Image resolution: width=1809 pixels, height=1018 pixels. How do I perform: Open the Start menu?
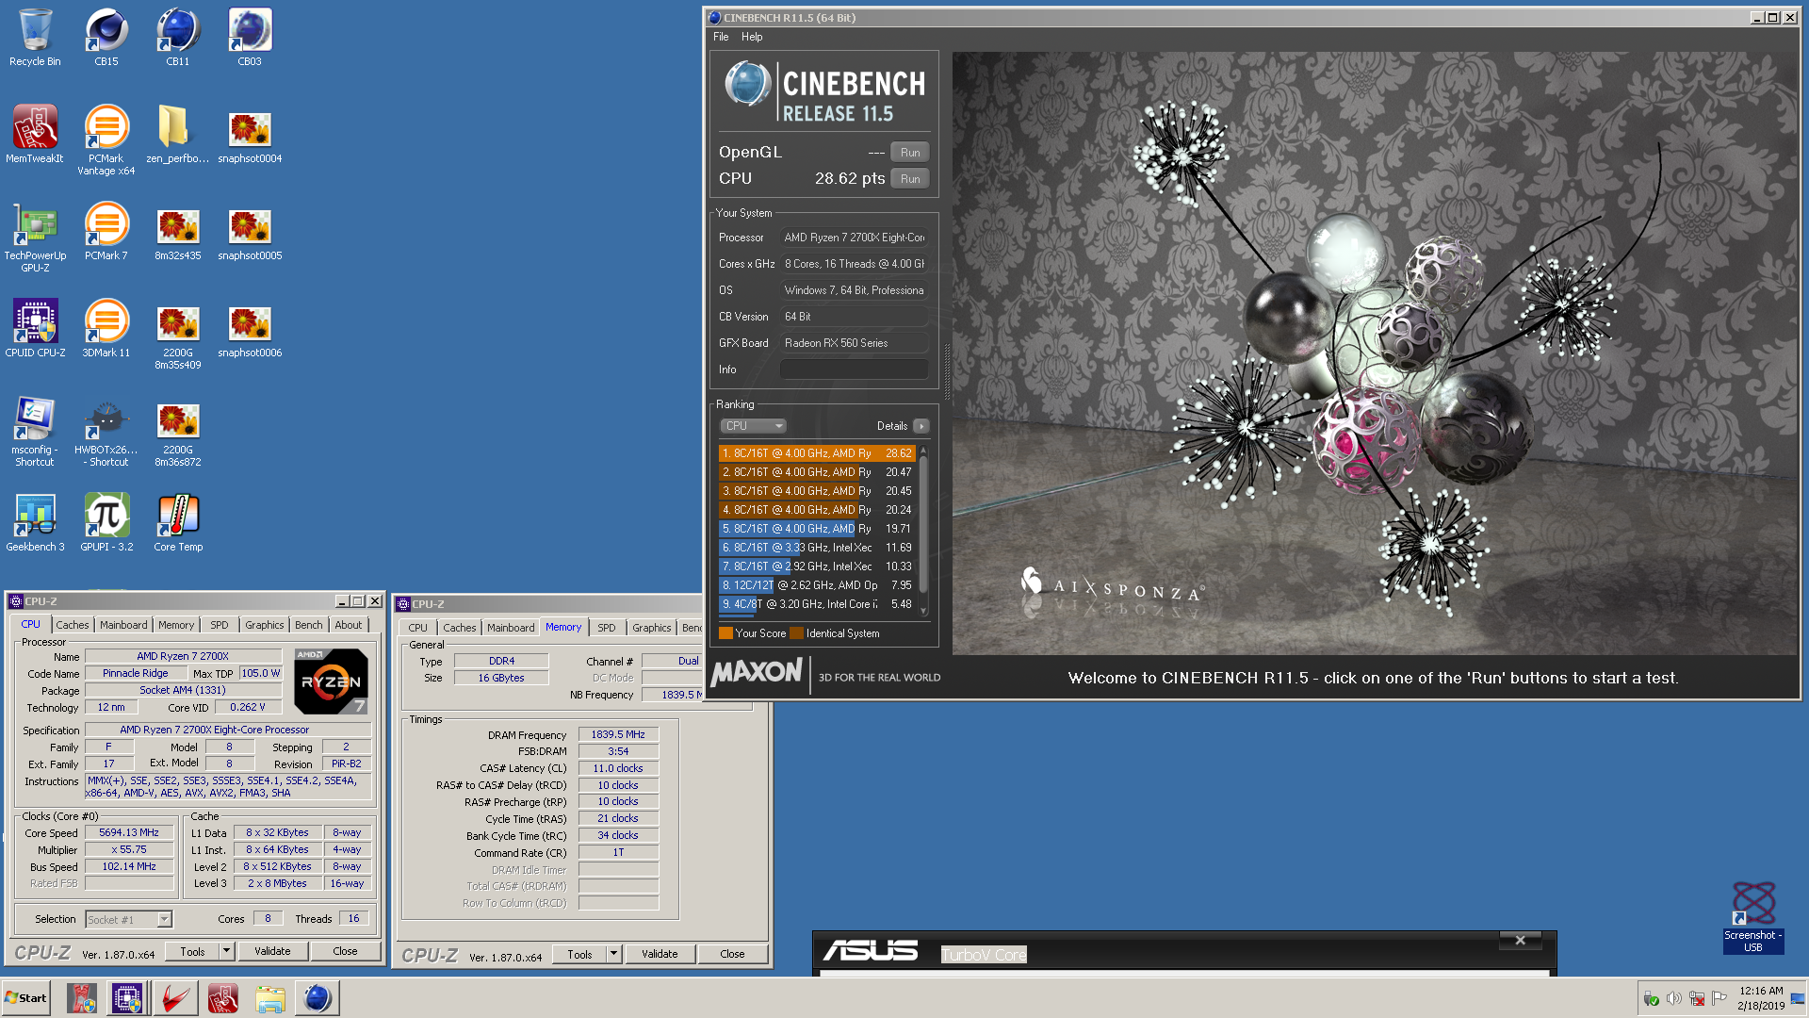pos(25,997)
